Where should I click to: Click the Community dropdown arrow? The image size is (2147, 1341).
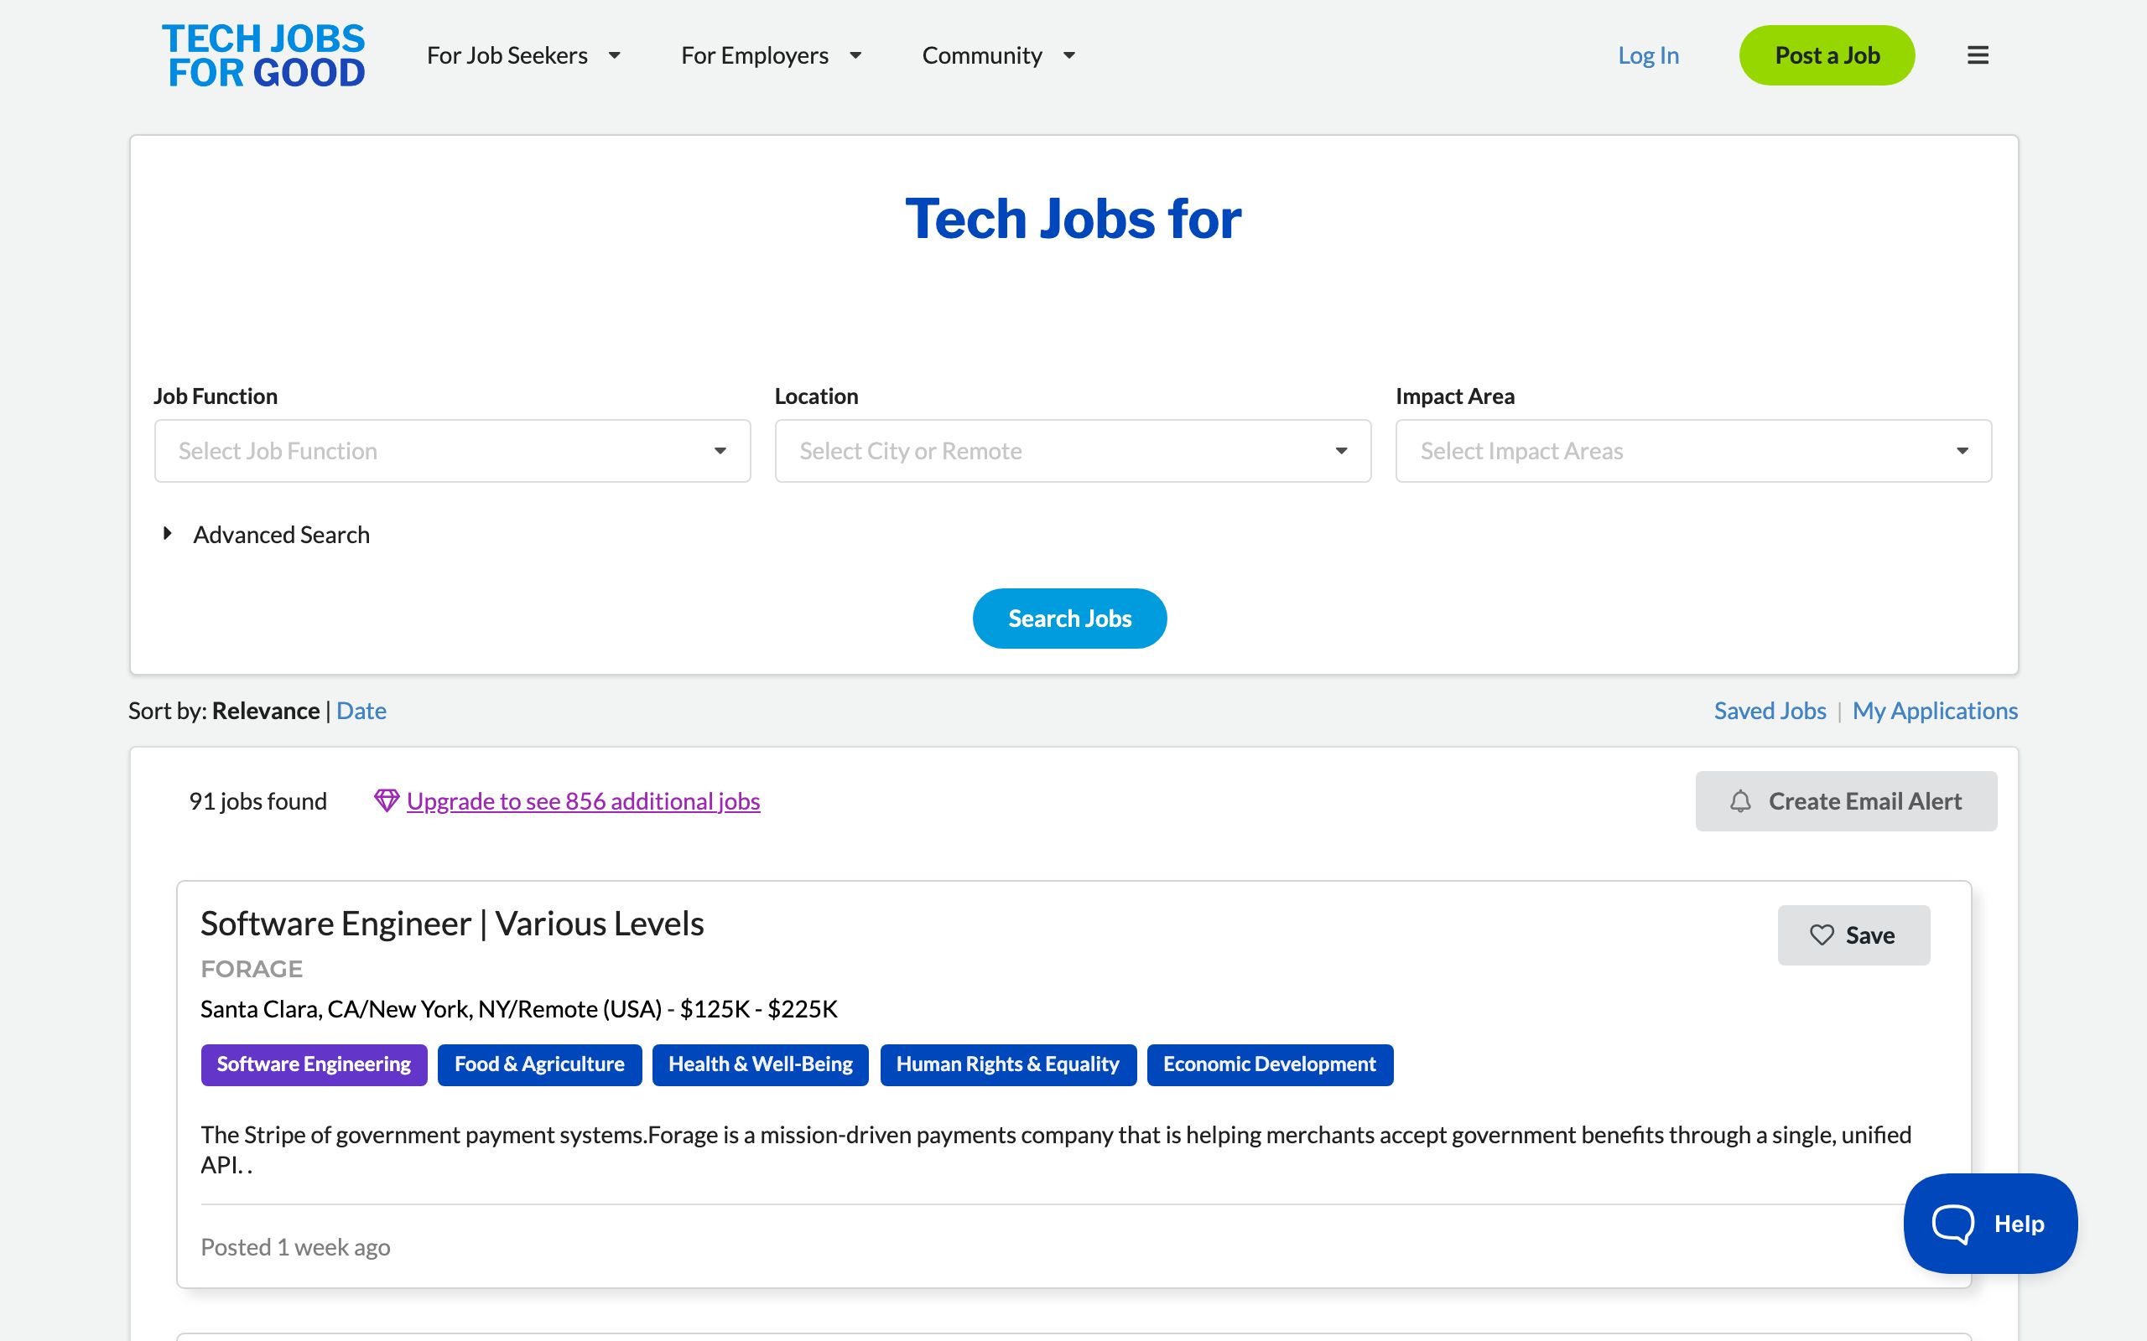[1069, 56]
